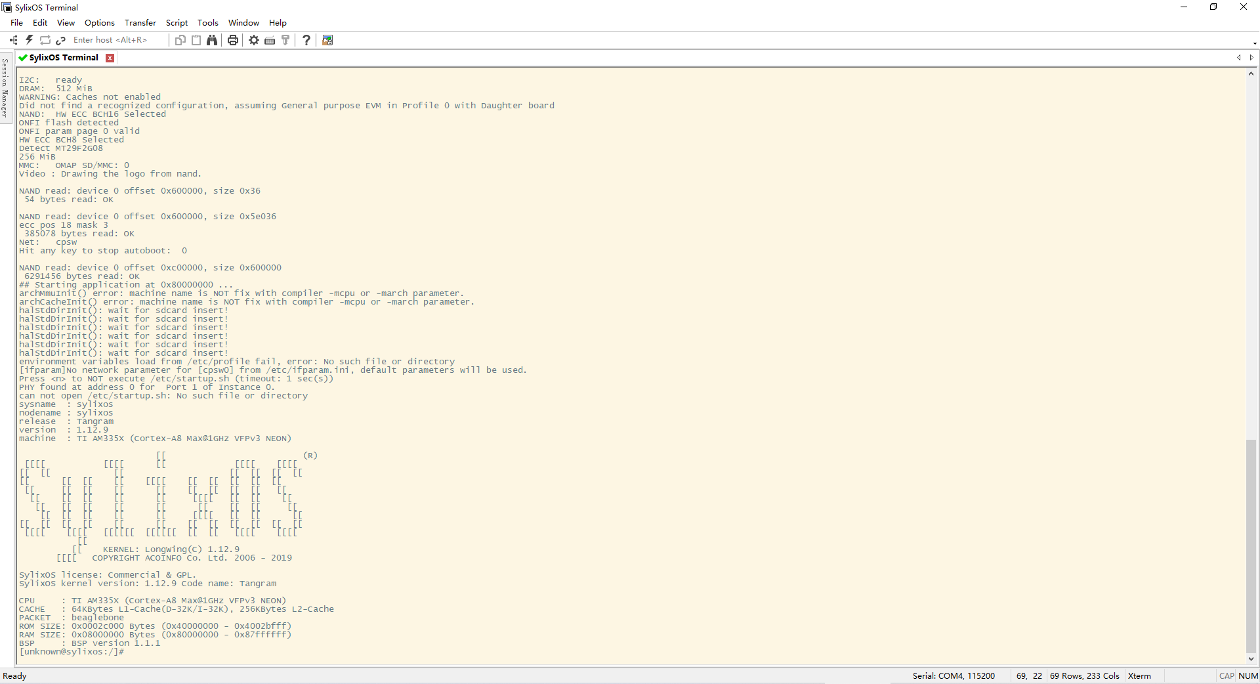Open Session Options via the gear icon
The height and width of the screenshot is (684, 1260).
tap(254, 40)
